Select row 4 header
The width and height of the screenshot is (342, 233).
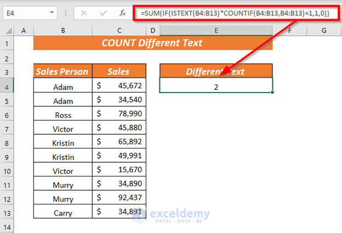pos(8,86)
